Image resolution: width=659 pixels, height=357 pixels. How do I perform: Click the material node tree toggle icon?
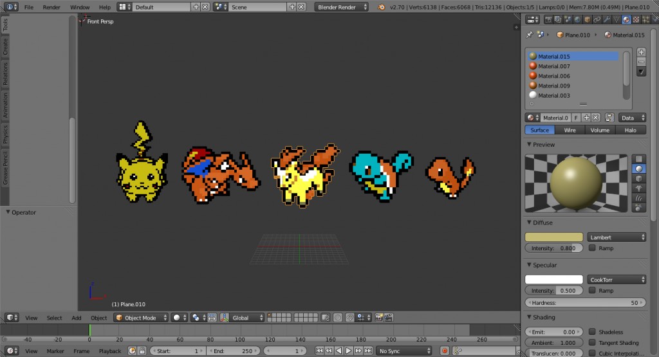[x=609, y=118]
